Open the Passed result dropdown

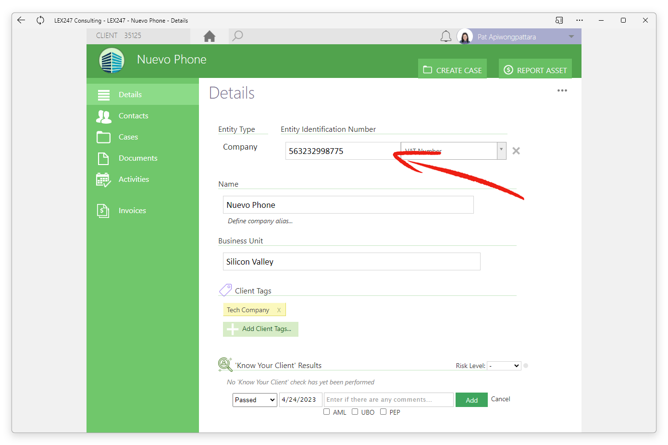pos(255,400)
